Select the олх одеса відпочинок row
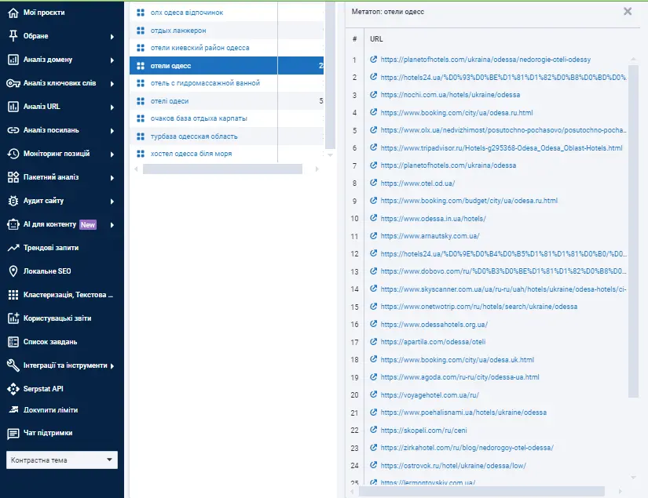This screenshot has width=648, height=498. point(226,13)
